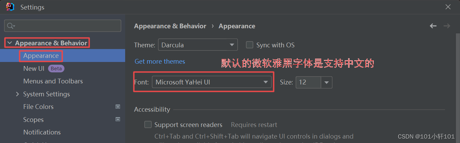Toggle Support screen readers checkbox
The height and width of the screenshot is (143, 460).
(x=148, y=125)
